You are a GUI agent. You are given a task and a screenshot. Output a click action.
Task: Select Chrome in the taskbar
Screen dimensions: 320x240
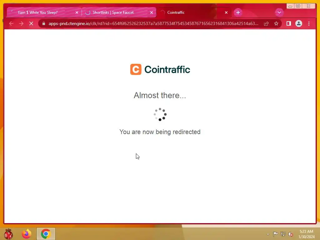point(46,234)
